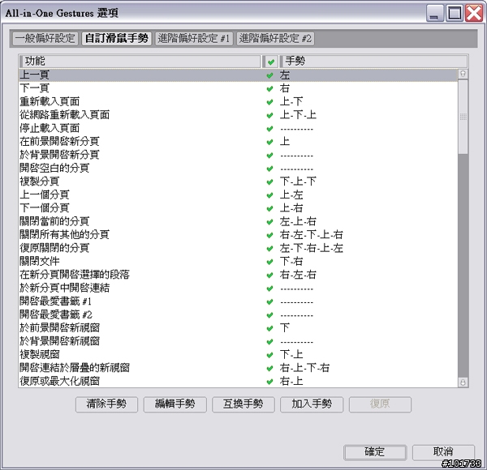487x470 pixels.
Task: Select 自訂滑鼠手勢 tab
Action: (116, 38)
